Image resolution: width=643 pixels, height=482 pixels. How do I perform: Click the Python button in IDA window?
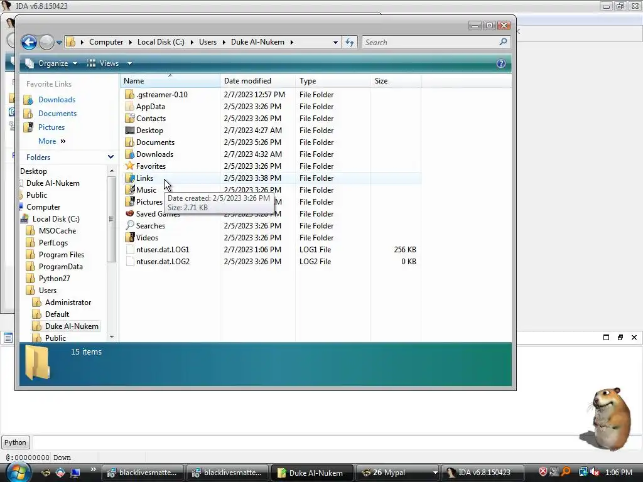(x=15, y=442)
